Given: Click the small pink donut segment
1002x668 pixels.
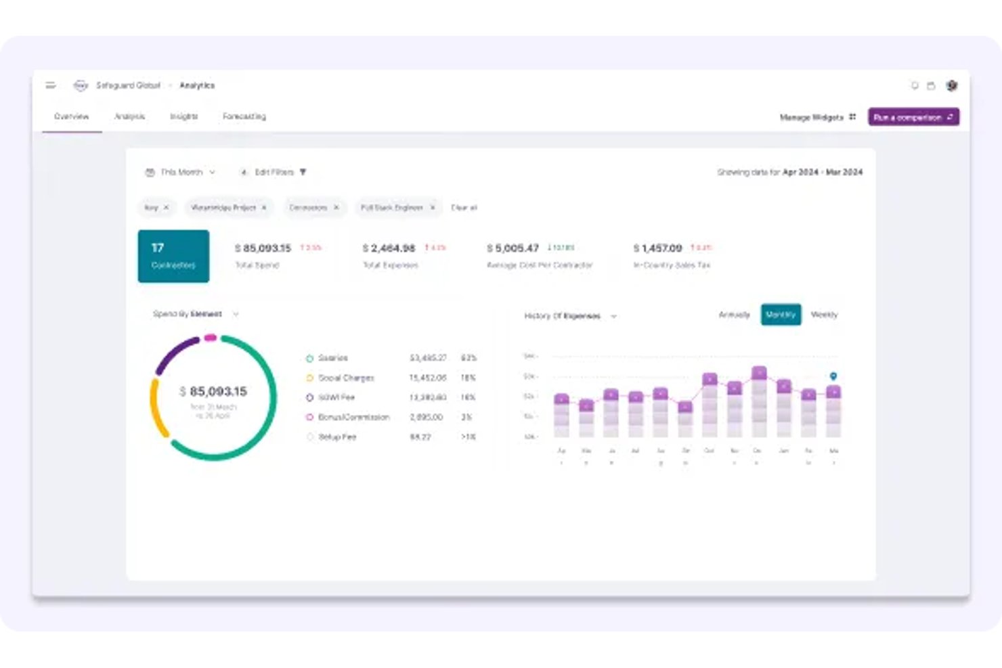Looking at the screenshot, I should [x=211, y=337].
